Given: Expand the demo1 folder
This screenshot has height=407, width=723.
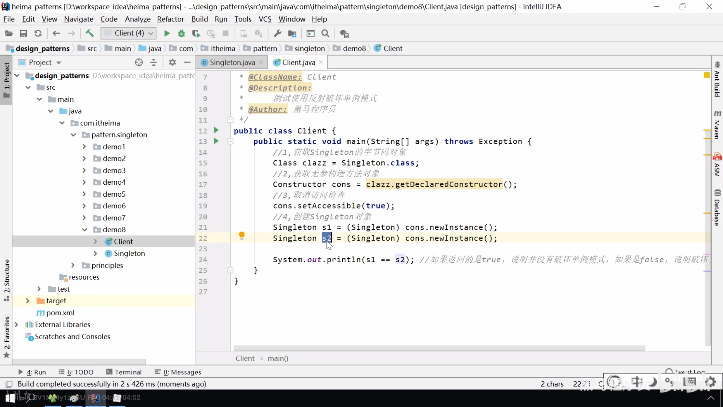Looking at the screenshot, I should coord(84,147).
